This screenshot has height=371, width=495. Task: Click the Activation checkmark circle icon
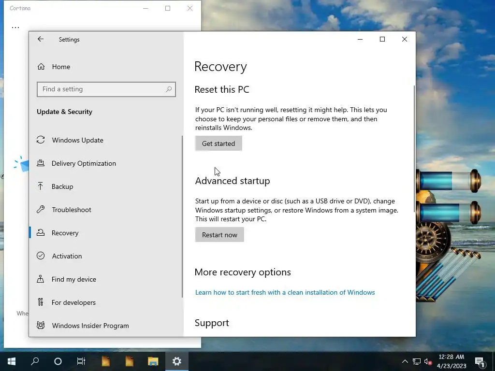click(41, 256)
